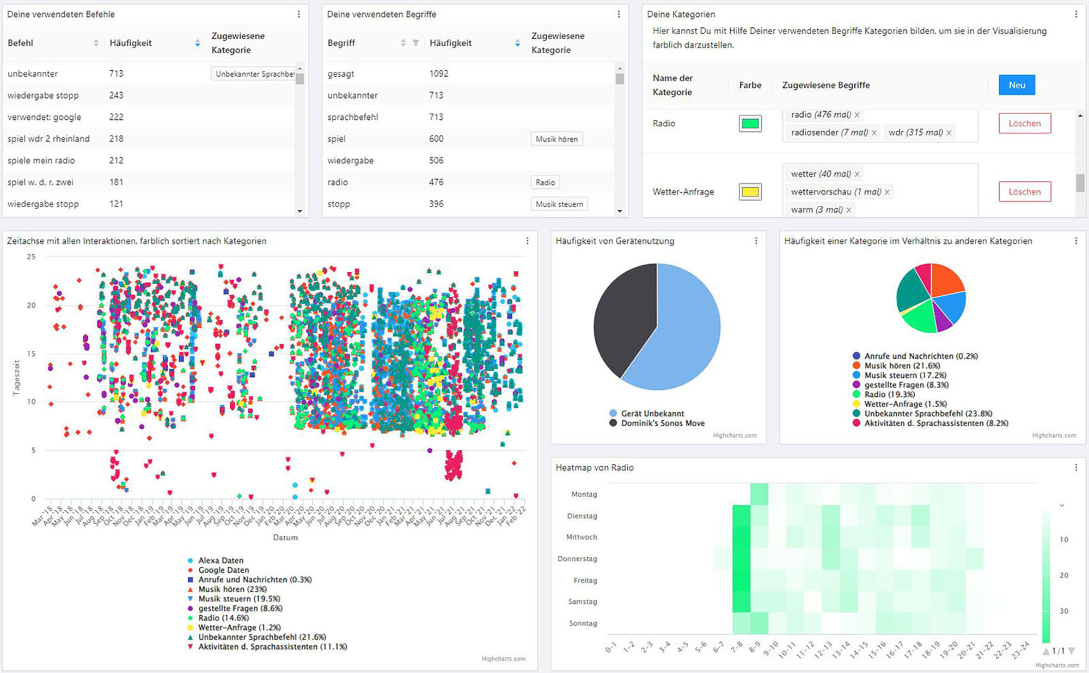Click the Neu category button

pyautogui.click(x=1017, y=85)
